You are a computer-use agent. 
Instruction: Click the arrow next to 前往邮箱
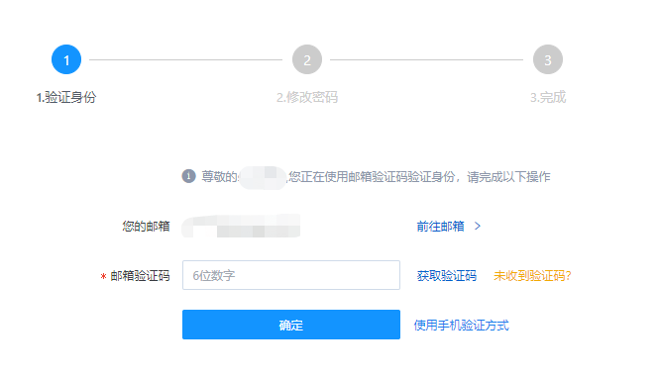pyautogui.click(x=478, y=227)
